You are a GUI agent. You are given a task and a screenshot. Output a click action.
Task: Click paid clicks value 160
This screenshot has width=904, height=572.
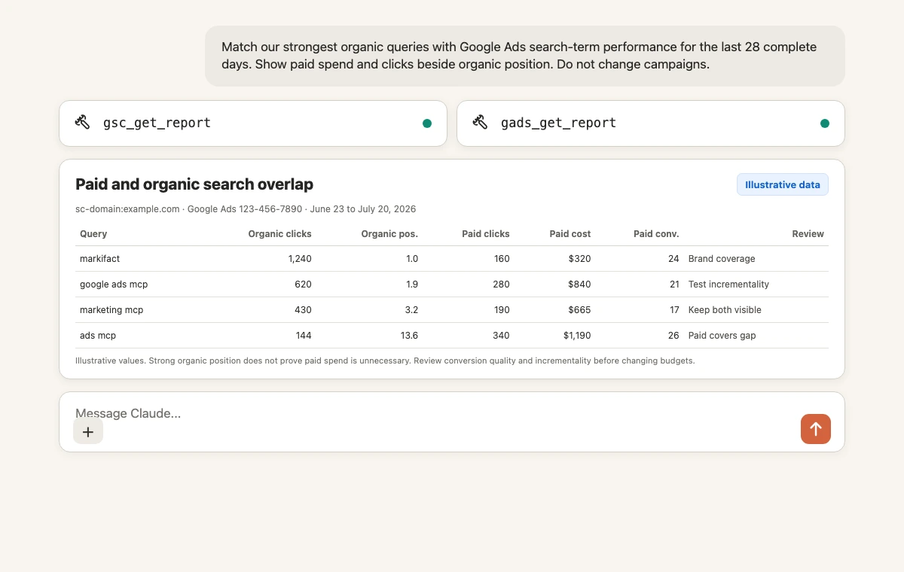pos(502,259)
